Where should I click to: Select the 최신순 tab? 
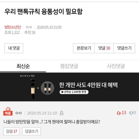[x=23, y=66]
